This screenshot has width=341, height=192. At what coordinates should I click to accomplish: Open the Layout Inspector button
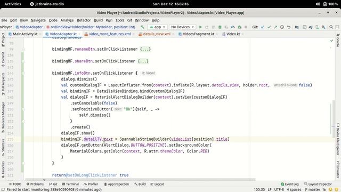click(x=318, y=184)
